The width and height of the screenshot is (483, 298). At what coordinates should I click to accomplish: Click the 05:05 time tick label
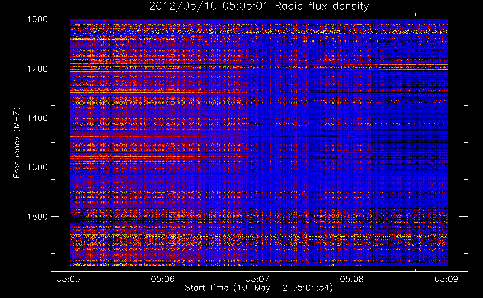(x=68, y=279)
